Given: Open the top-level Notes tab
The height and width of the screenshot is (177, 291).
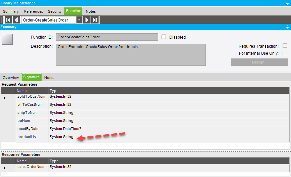Looking at the screenshot, I should 91,11.
